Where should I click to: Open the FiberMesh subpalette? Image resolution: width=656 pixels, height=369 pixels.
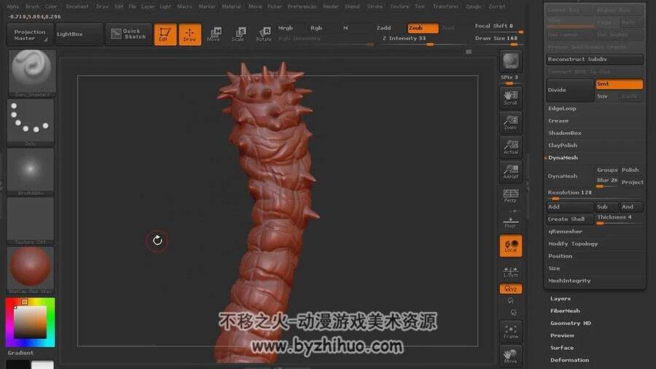coord(565,311)
